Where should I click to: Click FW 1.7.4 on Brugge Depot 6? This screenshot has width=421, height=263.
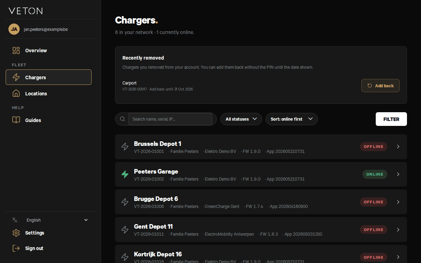254,207
